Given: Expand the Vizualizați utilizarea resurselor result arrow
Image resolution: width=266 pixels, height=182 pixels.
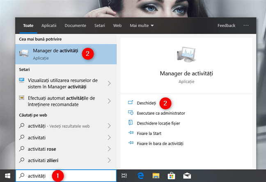Looking at the screenshot, I should pyautogui.click(x=109, y=83).
